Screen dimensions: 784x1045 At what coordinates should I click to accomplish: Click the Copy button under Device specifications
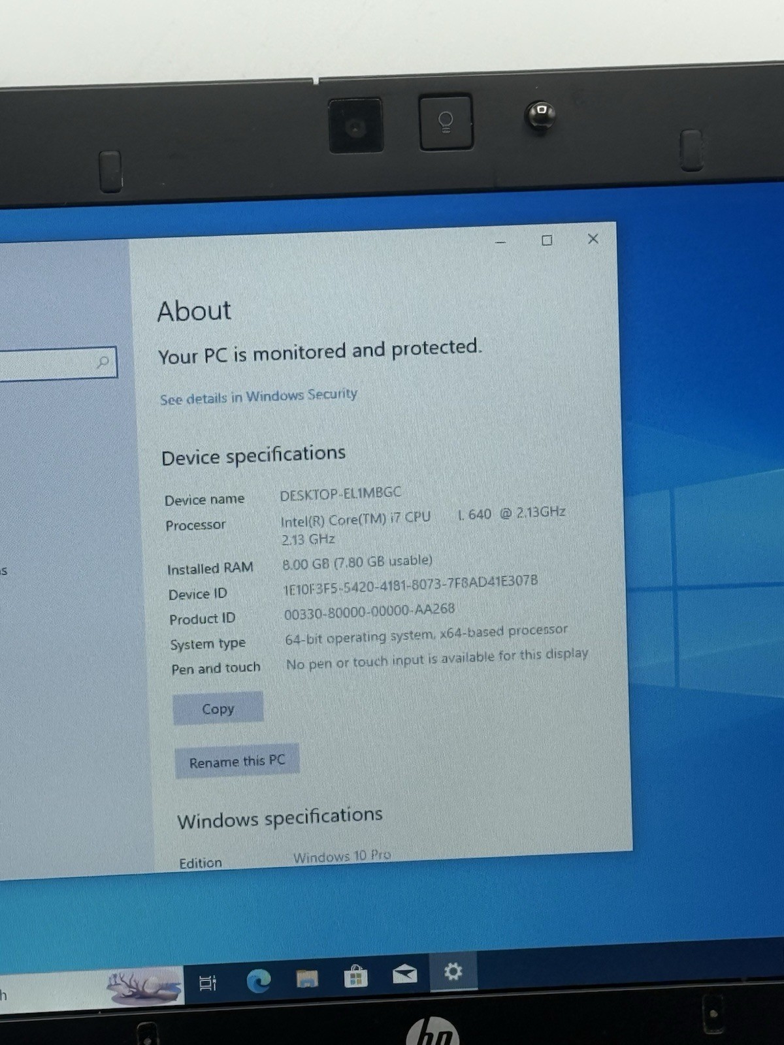pos(218,709)
